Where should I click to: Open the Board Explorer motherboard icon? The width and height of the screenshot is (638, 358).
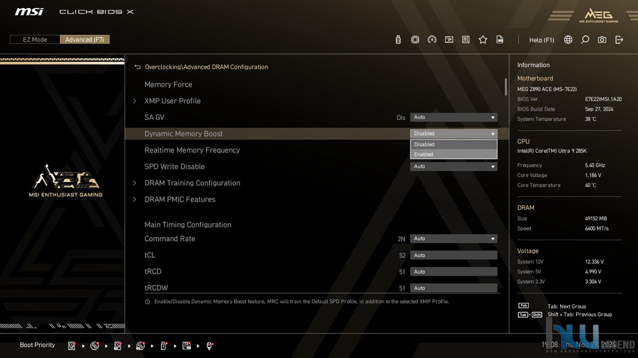click(x=466, y=40)
